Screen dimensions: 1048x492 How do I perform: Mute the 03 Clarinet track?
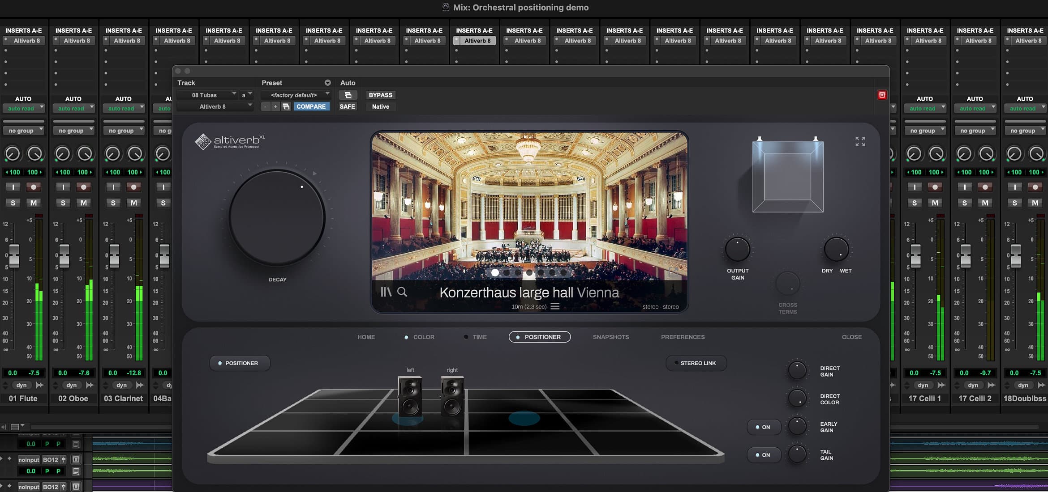[134, 203]
